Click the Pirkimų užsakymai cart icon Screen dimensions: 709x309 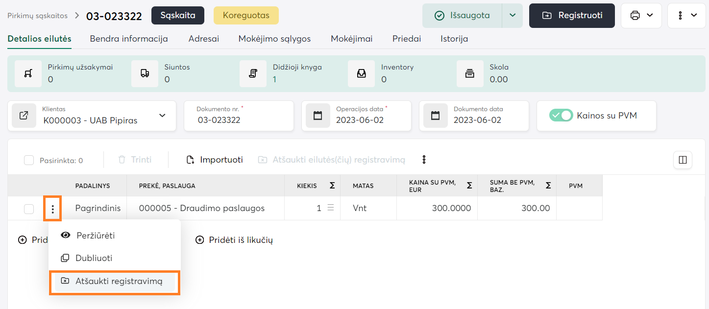(x=28, y=73)
